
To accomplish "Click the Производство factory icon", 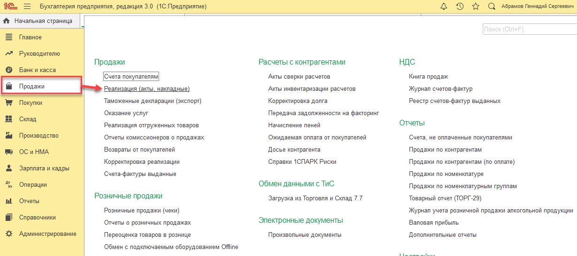I will point(8,136).
